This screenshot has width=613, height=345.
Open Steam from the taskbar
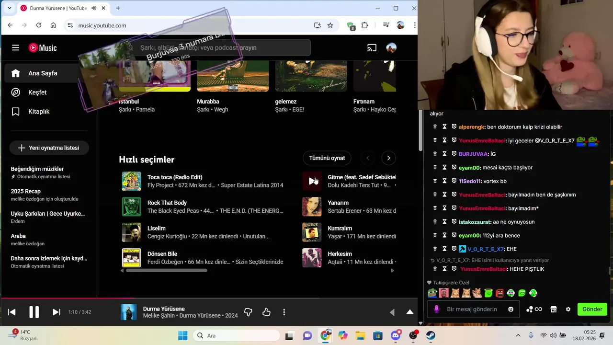(x=431, y=336)
